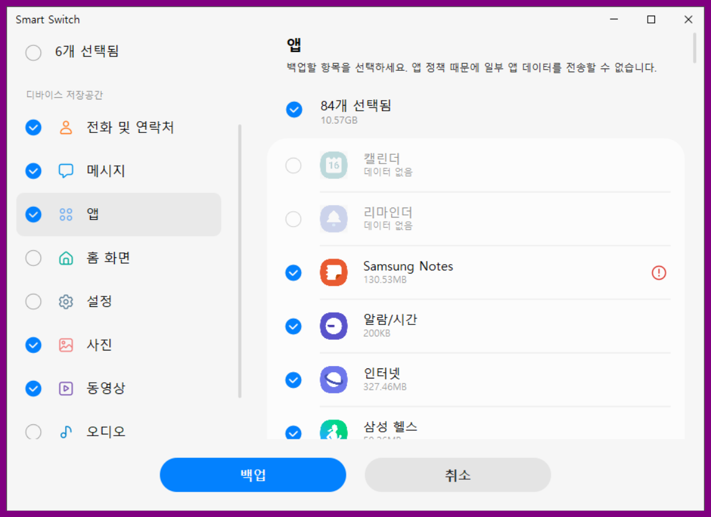Click the gear icon beside 설정
Image resolution: width=711 pixels, height=517 pixels.
pyautogui.click(x=66, y=301)
